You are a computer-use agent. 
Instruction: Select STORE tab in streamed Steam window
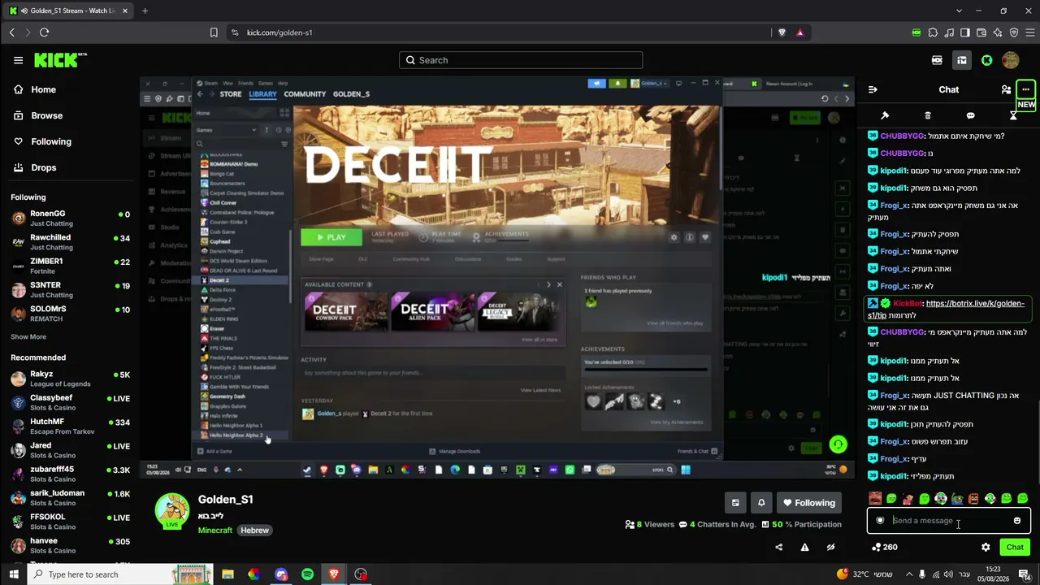pyautogui.click(x=231, y=94)
